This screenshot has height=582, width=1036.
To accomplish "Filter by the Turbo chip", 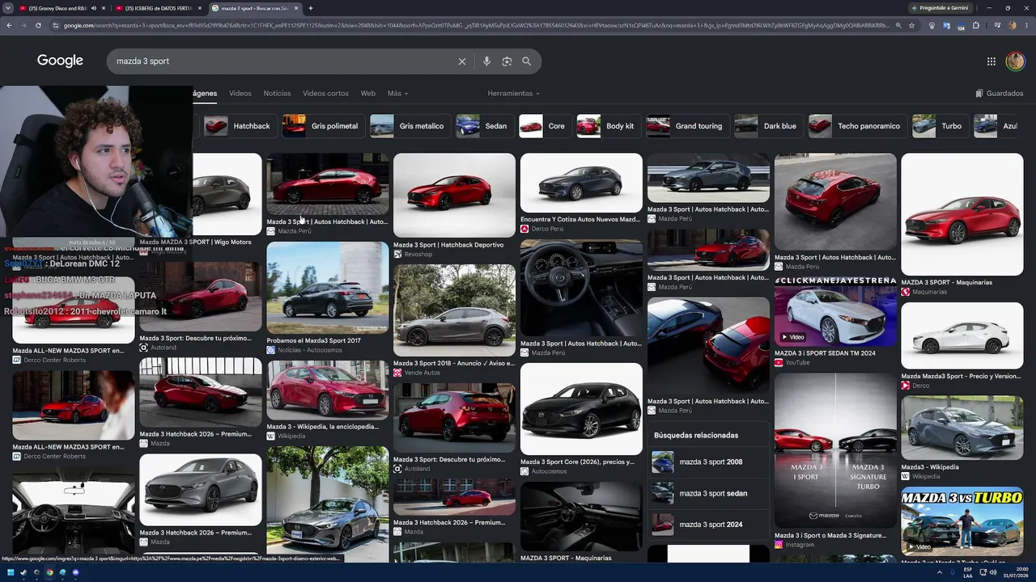I will pos(939,126).
